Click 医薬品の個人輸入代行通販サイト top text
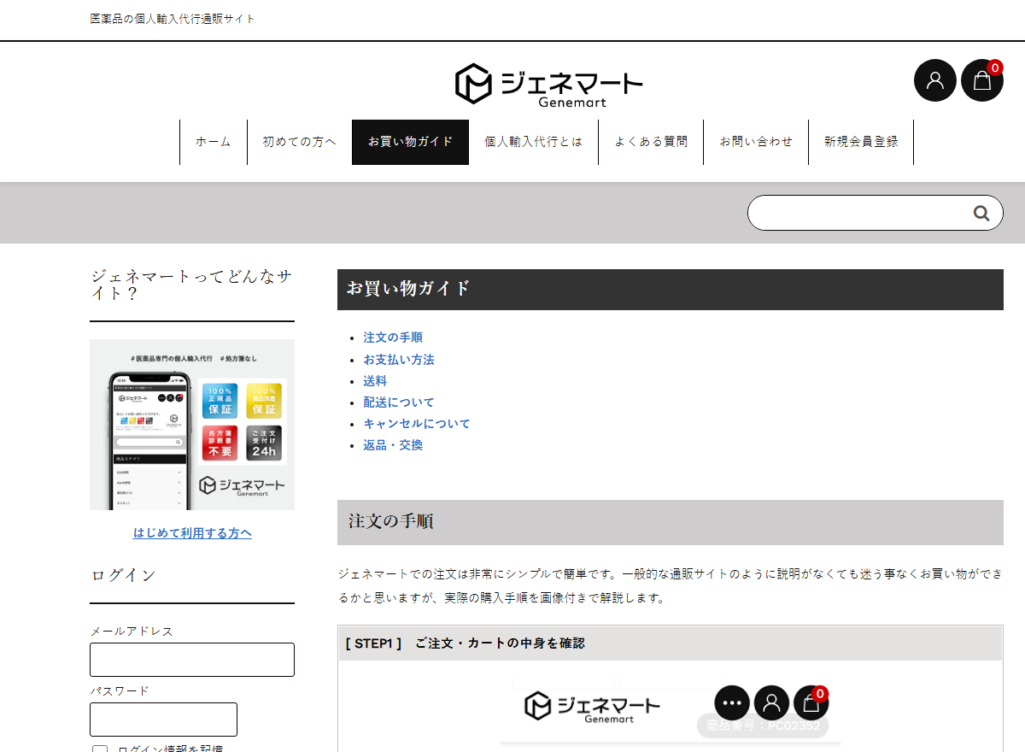Viewport: 1025px width, 752px height. tap(173, 19)
